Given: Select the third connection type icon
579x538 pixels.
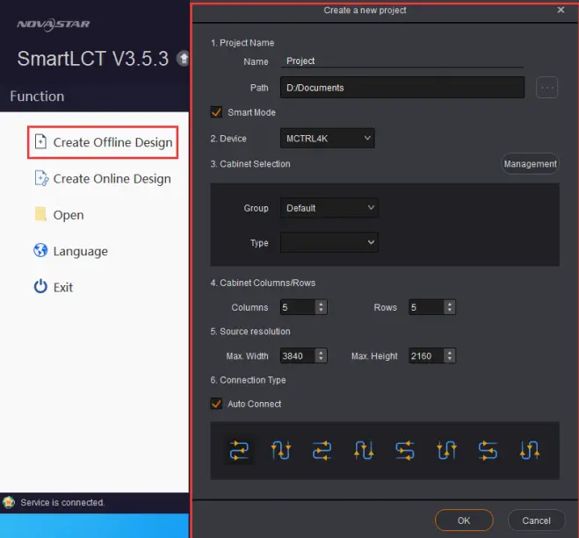Looking at the screenshot, I should (x=322, y=450).
